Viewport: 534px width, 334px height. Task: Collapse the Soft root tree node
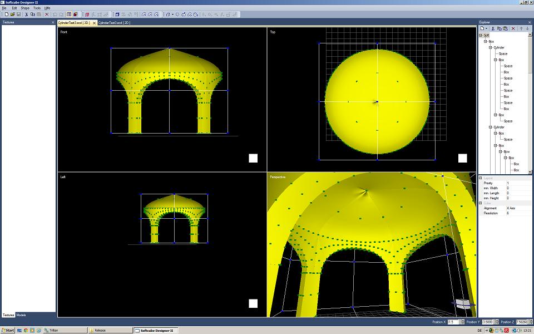click(x=481, y=35)
